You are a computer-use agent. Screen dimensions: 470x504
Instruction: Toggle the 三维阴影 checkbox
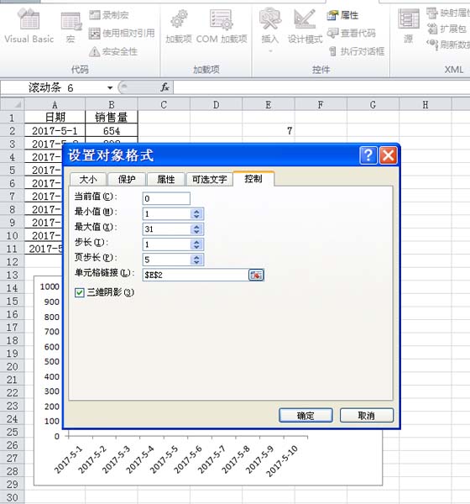pyautogui.click(x=80, y=292)
